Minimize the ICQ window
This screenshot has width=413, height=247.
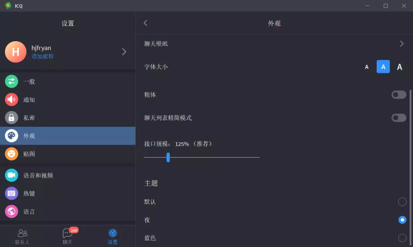point(367,5)
